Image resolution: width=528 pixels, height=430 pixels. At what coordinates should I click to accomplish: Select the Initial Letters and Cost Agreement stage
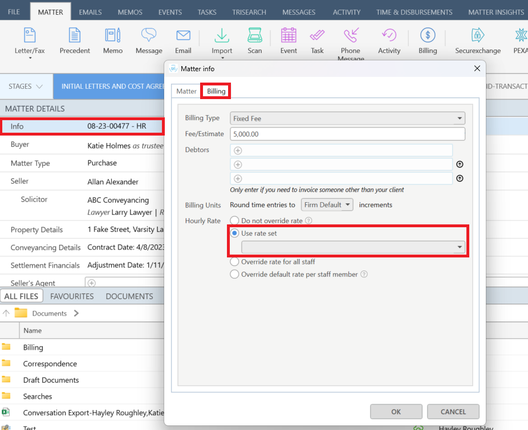(x=109, y=87)
